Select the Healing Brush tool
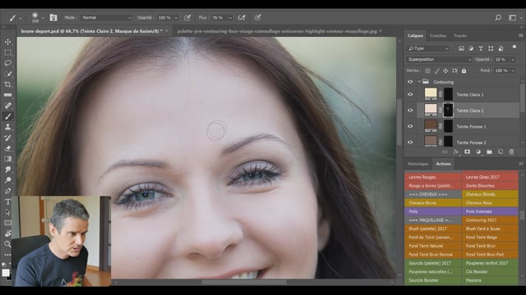526x295 pixels. pyautogui.click(x=7, y=106)
